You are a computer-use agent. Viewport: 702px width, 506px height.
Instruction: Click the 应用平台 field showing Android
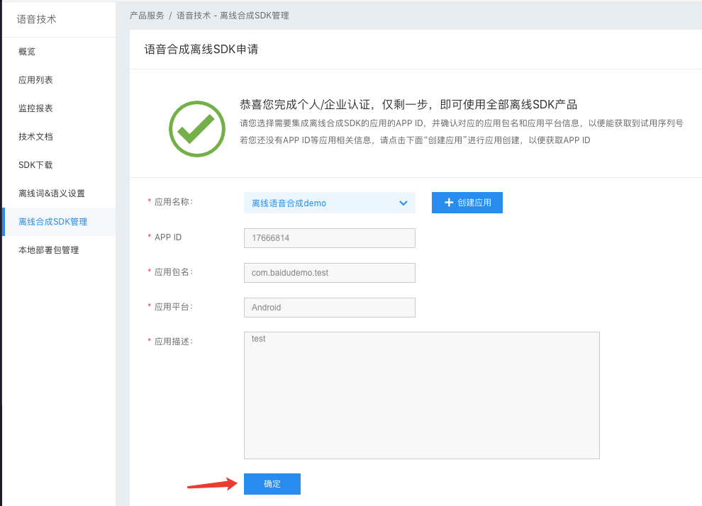click(329, 308)
